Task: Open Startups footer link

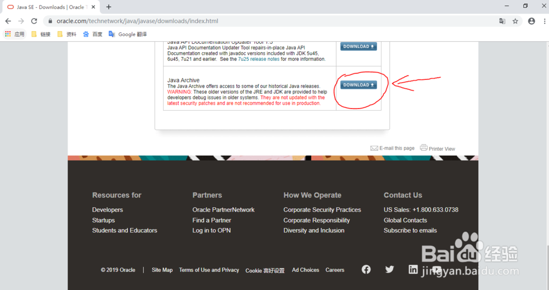Action: coord(103,220)
